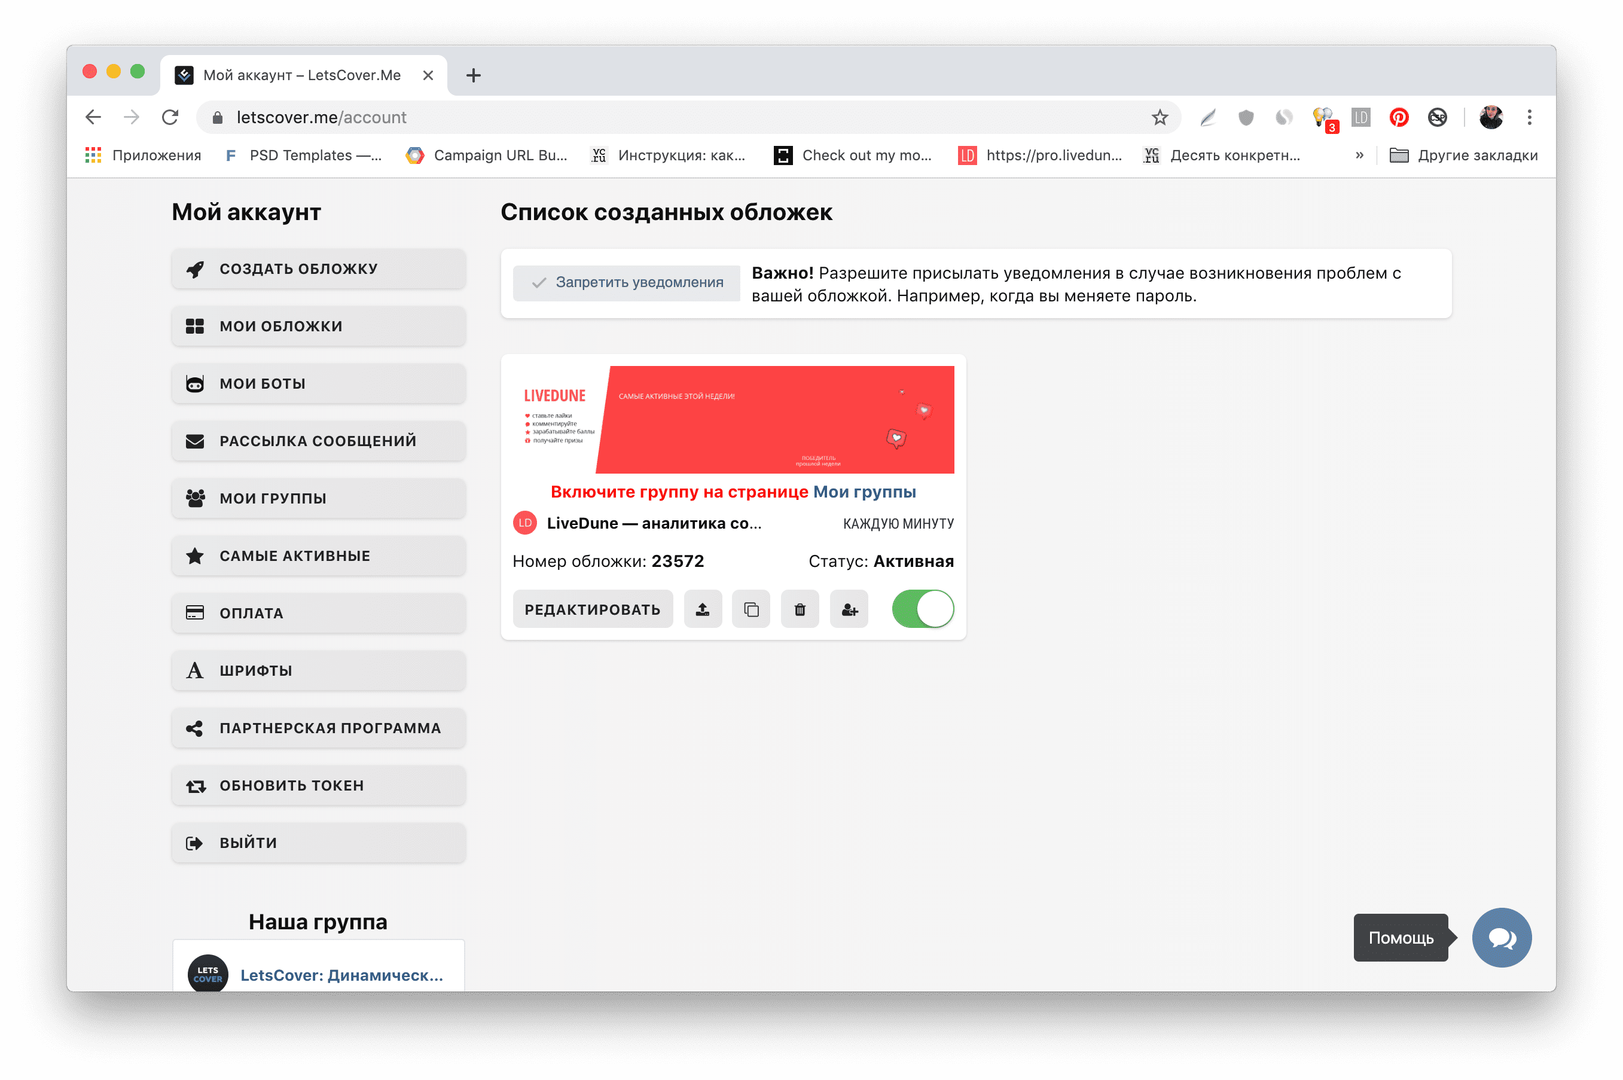
Task: Click the site lock icon in address bar
Action: (x=217, y=118)
